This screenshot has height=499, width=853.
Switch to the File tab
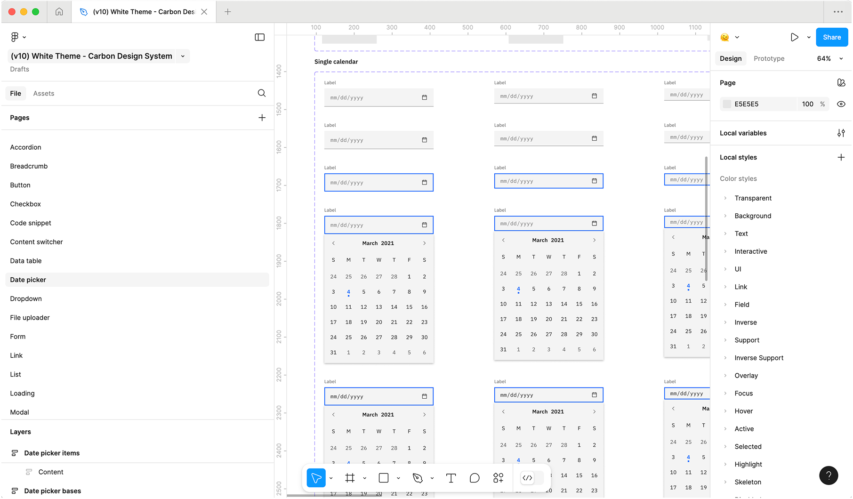[16, 93]
